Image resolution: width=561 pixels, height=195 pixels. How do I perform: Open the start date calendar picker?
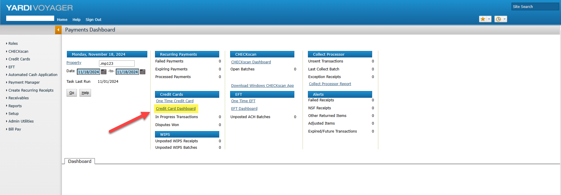(x=104, y=72)
